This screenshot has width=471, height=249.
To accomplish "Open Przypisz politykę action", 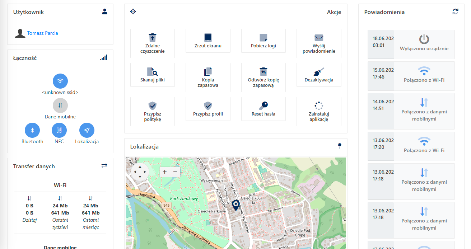I will click(153, 112).
